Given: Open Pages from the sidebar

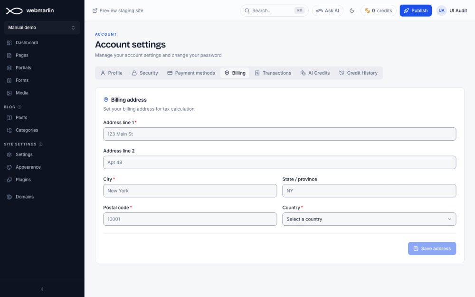Looking at the screenshot, I should pyautogui.click(x=42, y=55).
